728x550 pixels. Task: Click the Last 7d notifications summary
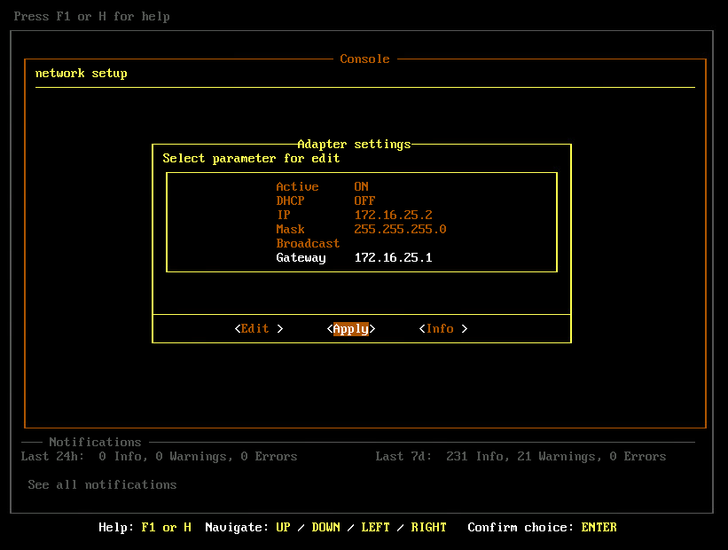(521, 457)
